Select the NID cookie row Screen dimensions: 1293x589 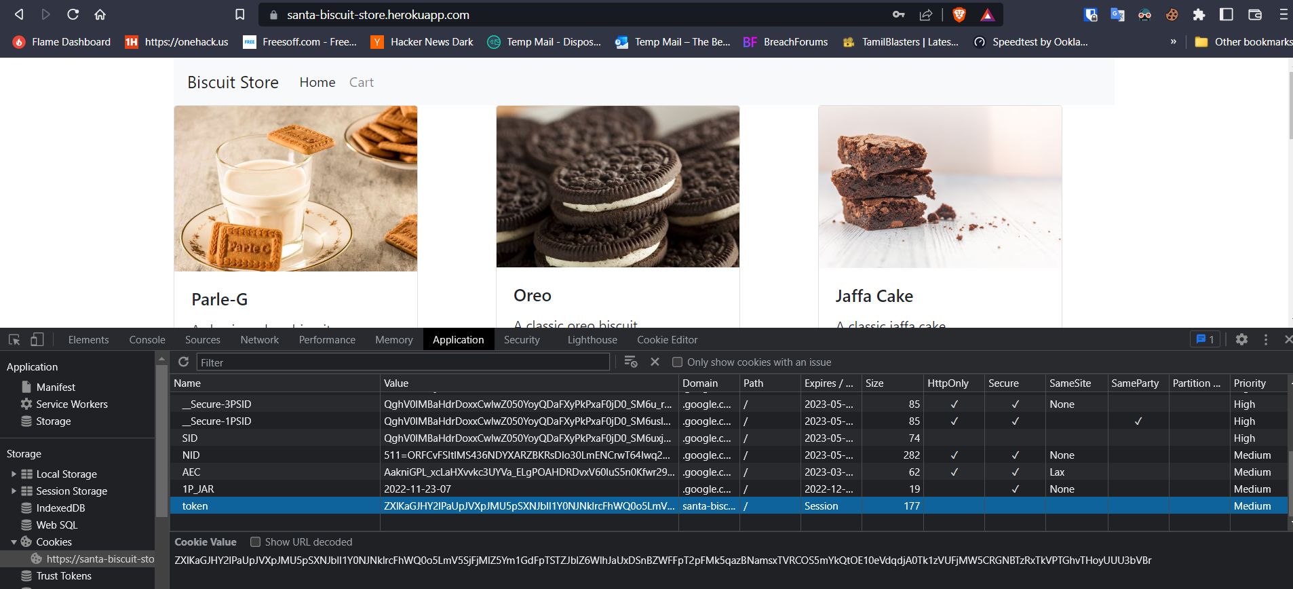[x=729, y=455]
